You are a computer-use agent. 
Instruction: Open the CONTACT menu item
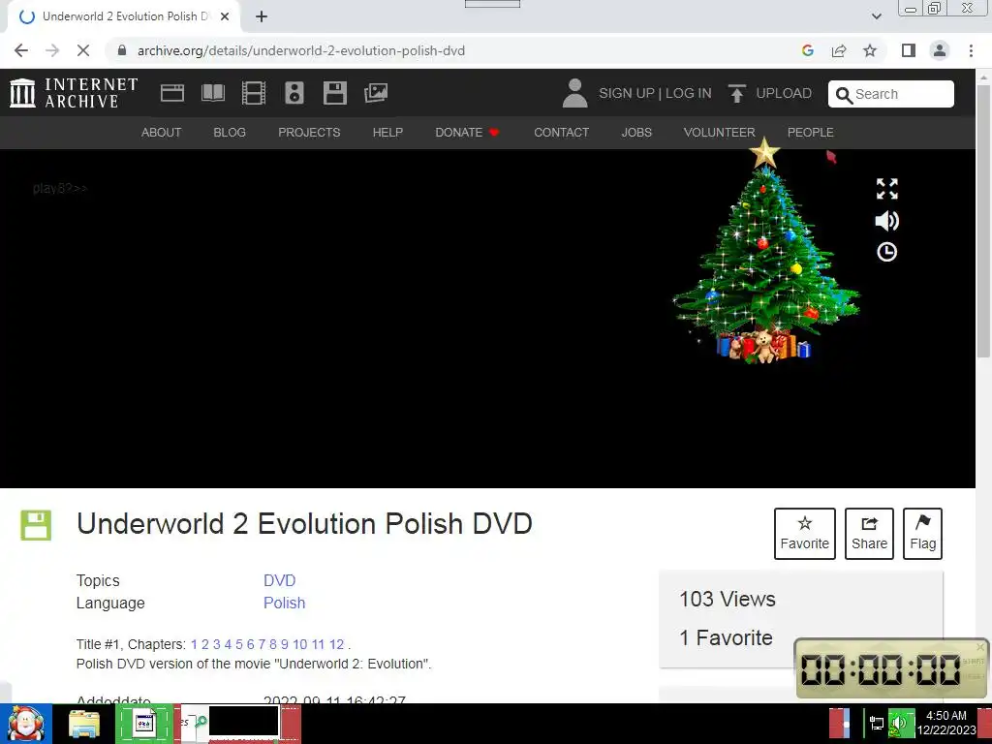click(x=561, y=132)
